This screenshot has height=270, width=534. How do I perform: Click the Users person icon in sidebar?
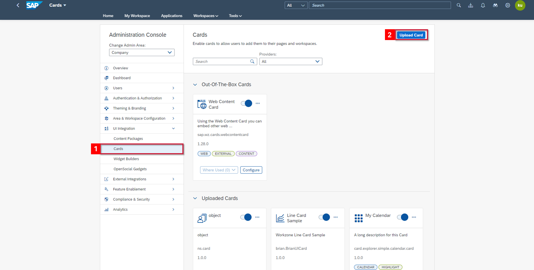click(x=106, y=88)
